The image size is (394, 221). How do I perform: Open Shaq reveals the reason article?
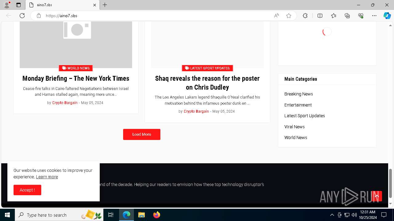[x=207, y=83]
